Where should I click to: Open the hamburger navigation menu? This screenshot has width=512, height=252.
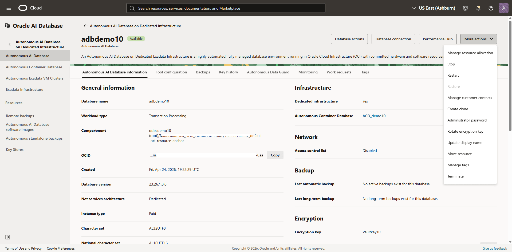coord(9,8)
